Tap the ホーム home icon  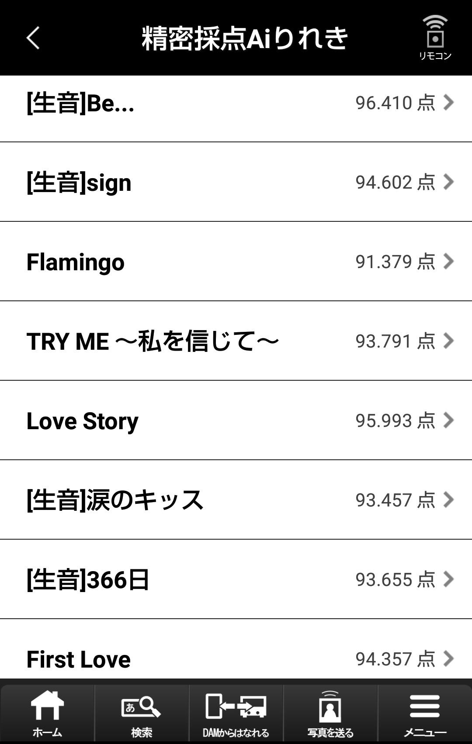47,713
